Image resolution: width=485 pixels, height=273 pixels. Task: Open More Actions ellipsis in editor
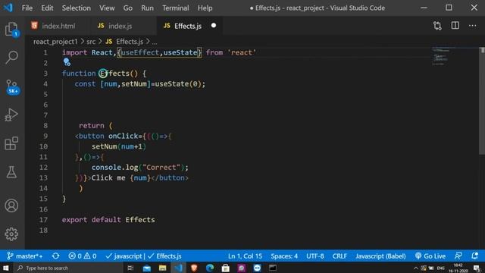coord(472,26)
